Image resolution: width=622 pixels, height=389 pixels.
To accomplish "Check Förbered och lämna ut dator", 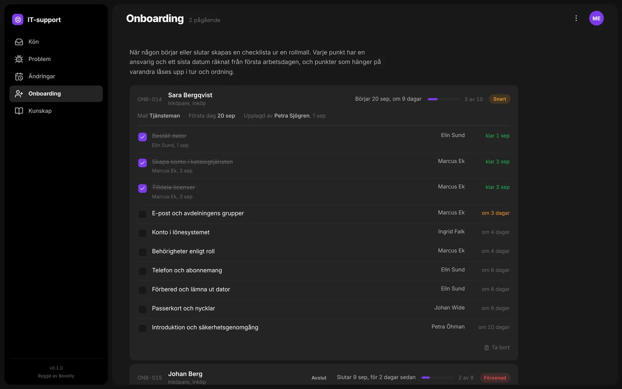I will [143, 291].
